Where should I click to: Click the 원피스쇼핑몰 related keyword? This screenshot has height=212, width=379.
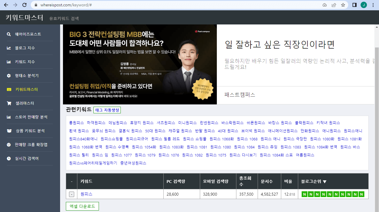[112, 139]
